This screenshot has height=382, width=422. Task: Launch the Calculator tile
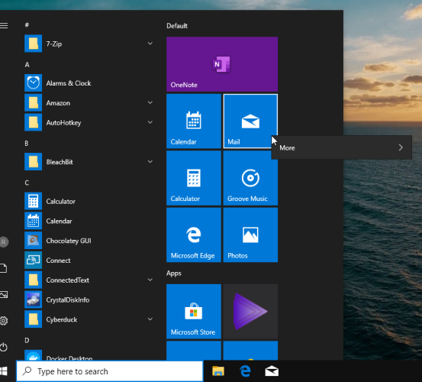point(194,178)
